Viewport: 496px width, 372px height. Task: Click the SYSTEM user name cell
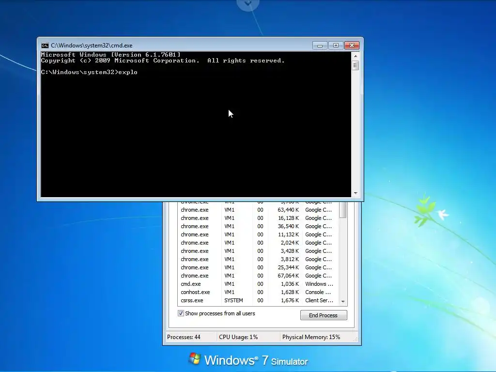pos(234,300)
